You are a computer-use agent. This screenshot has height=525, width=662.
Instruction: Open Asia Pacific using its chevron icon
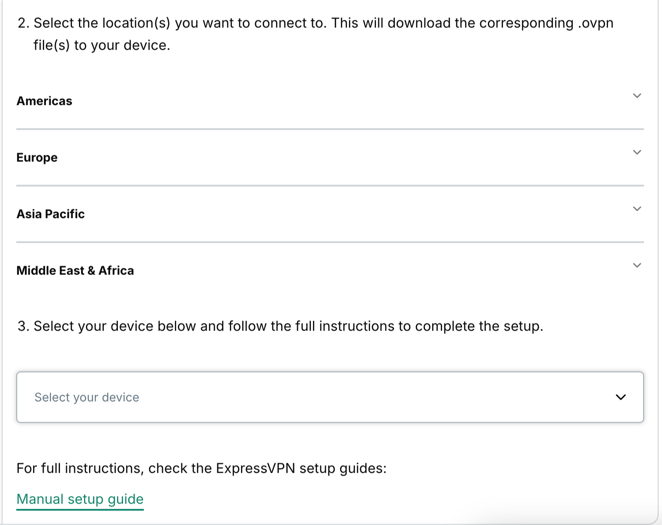(637, 209)
